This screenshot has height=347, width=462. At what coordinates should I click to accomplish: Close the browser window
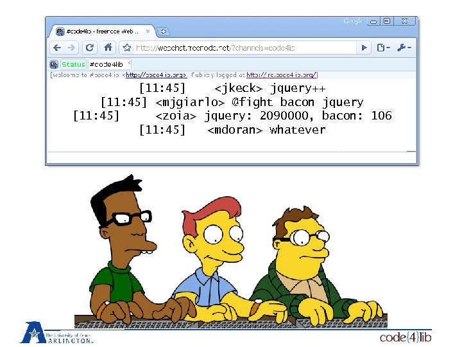tap(404, 21)
